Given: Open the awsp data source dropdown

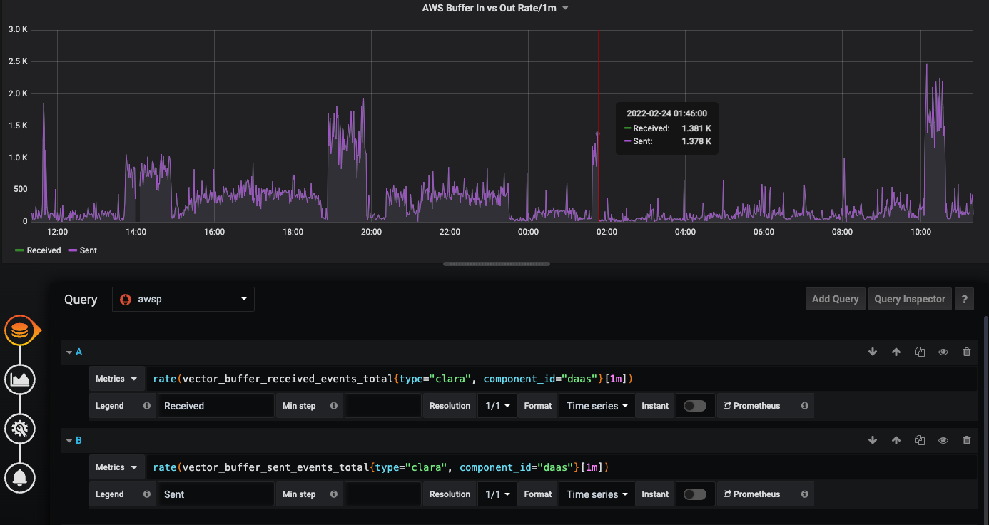Looking at the screenshot, I should coord(183,299).
